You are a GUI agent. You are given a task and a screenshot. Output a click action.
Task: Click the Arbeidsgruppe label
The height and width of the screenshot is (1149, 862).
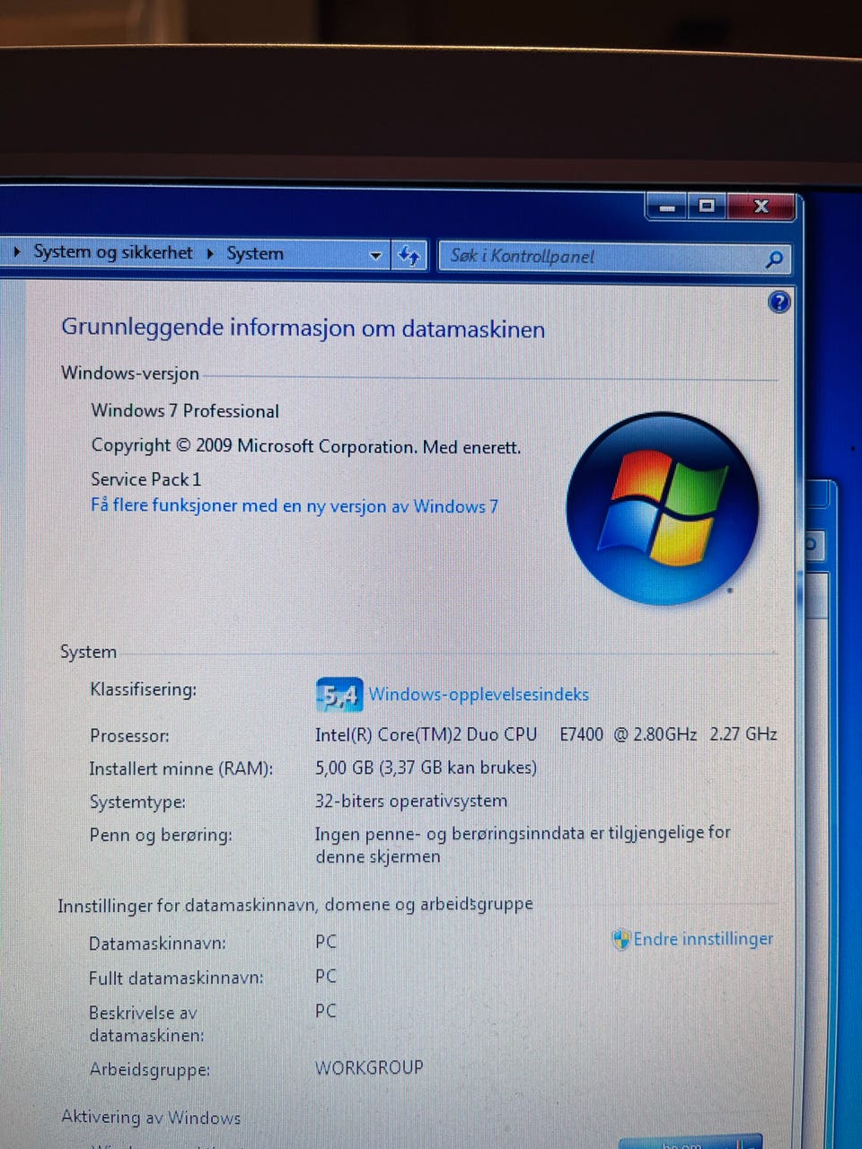tap(149, 1070)
